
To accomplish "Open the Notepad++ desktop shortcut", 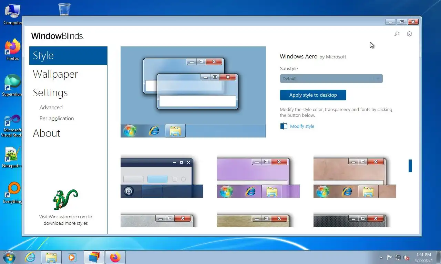I will pos(12,157).
